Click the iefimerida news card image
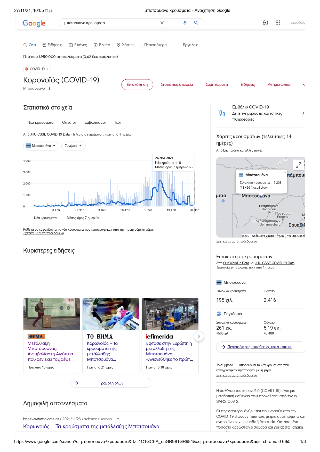320x452 pixels. point(170,314)
